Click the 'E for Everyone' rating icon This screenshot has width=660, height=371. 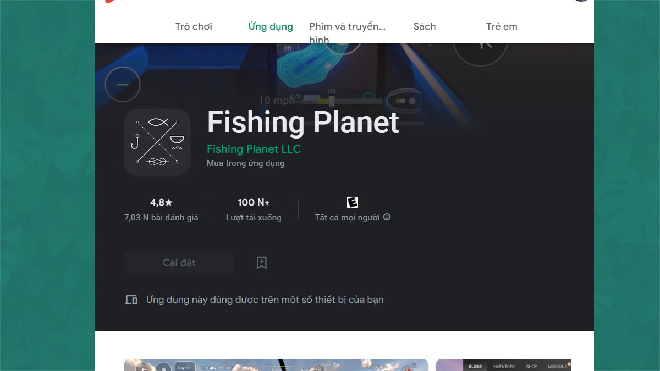point(353,202)
